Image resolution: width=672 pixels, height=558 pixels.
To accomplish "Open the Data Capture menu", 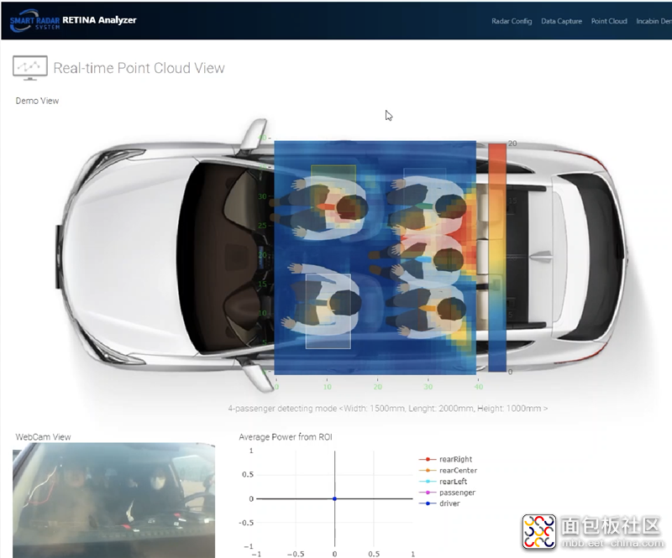I will [x=561, y=21].
